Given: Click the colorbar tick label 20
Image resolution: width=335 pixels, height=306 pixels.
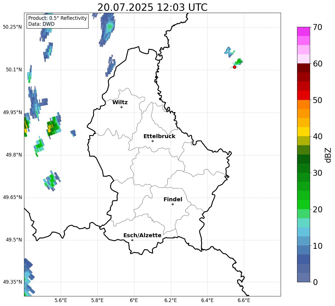Looking at the screenshot, I should pos(317,209).
